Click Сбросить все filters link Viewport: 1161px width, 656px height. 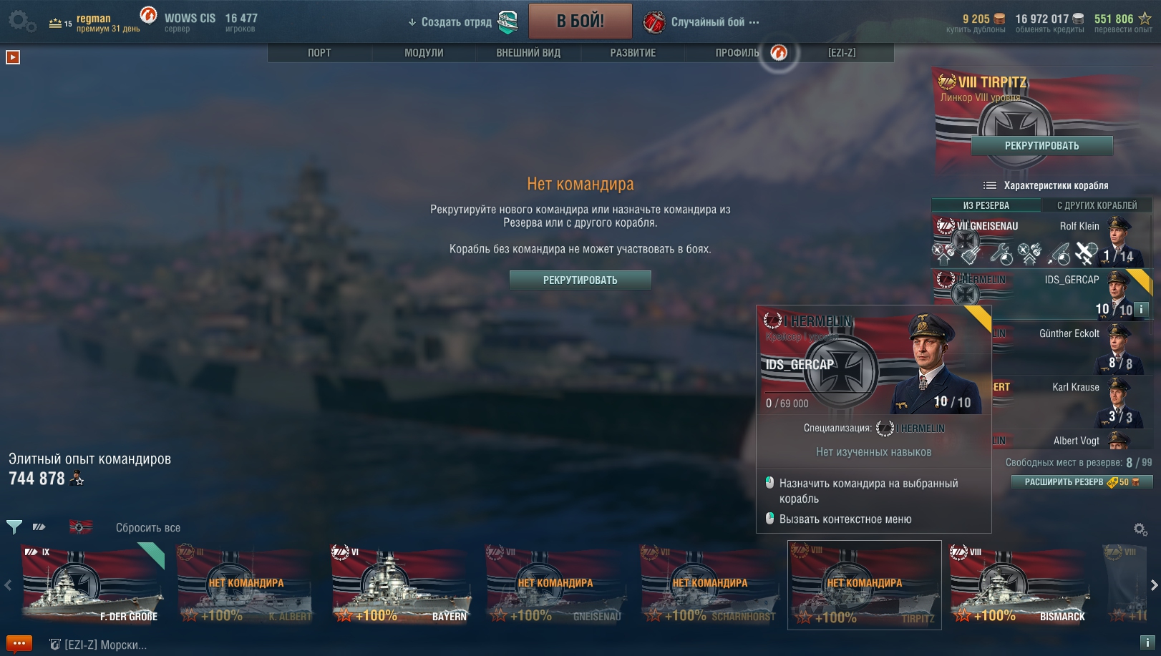point(148,528)
